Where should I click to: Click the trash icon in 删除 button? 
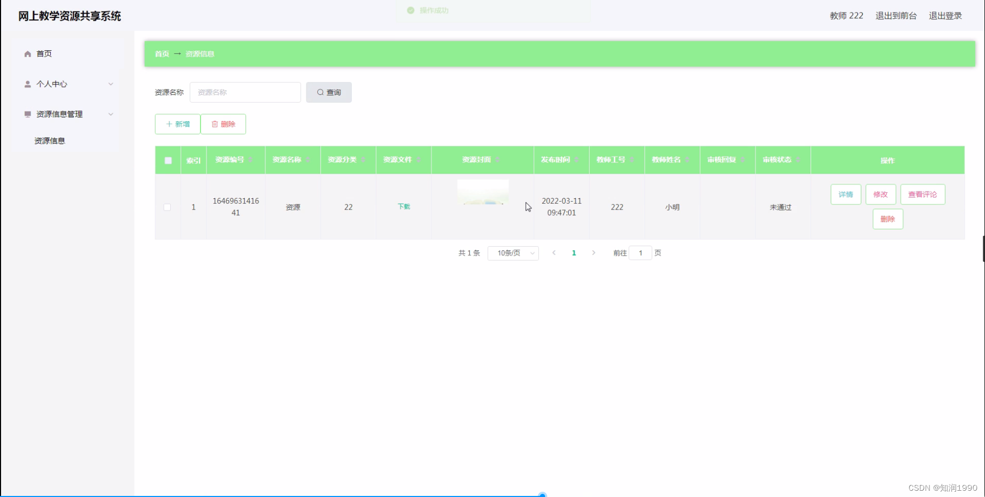coord(215,124)
